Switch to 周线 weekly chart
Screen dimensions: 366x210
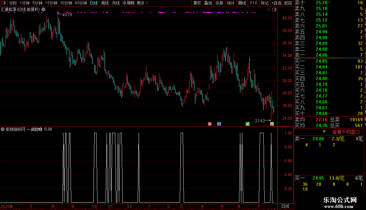105,3
